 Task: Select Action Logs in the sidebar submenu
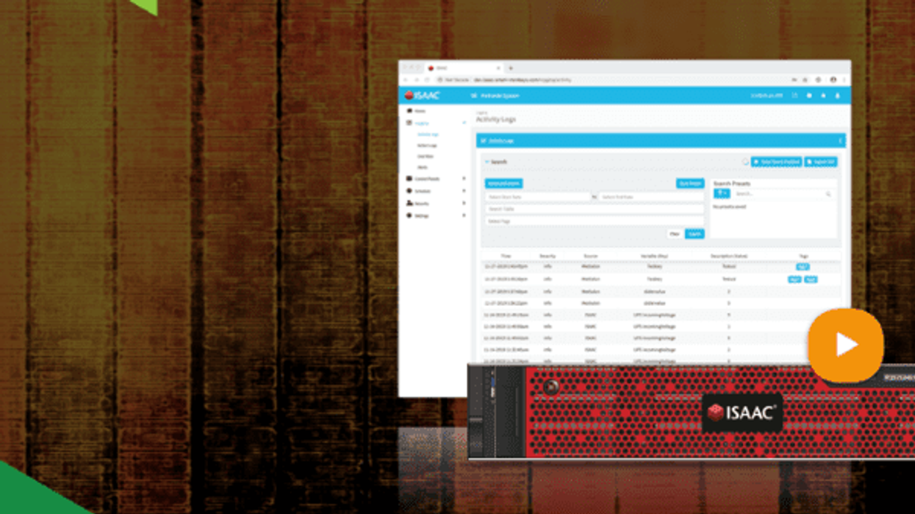[x=427, y=146]
